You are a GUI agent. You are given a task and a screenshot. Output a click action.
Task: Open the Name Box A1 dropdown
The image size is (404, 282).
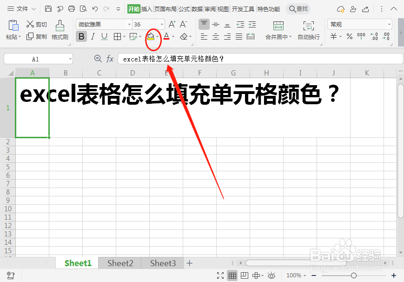70,59
